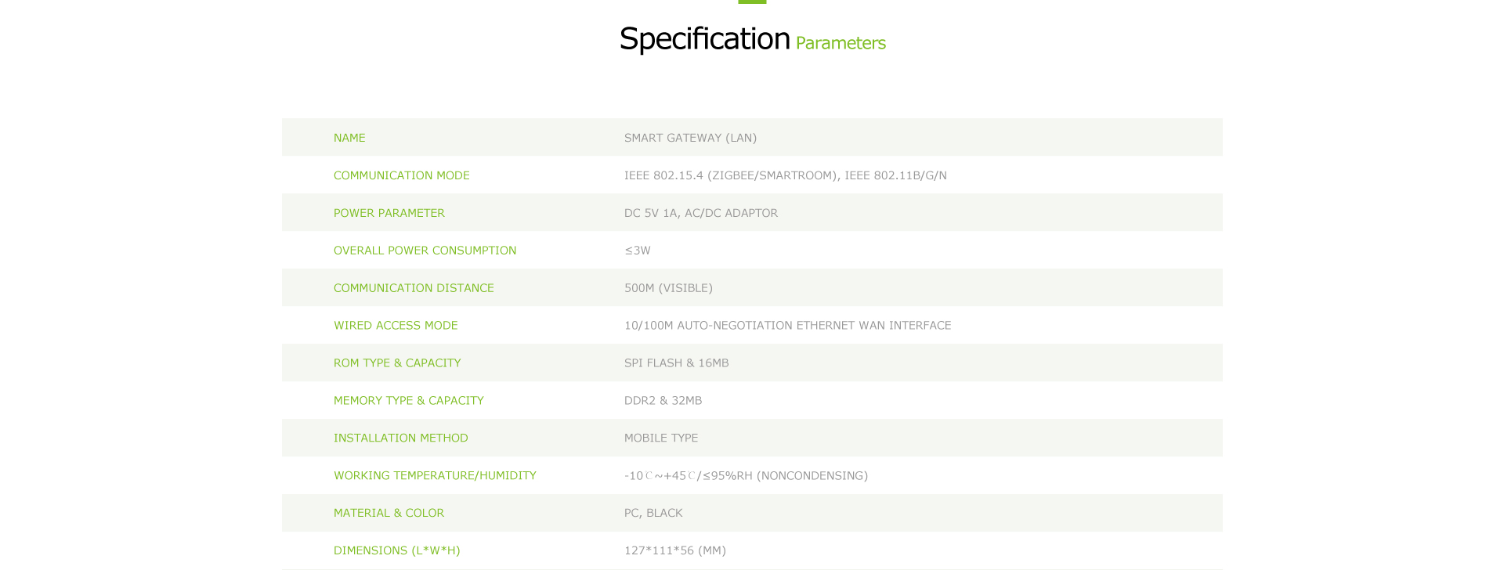Click the ≤3W value
The image size is (1504, 570).
point(638,251)
